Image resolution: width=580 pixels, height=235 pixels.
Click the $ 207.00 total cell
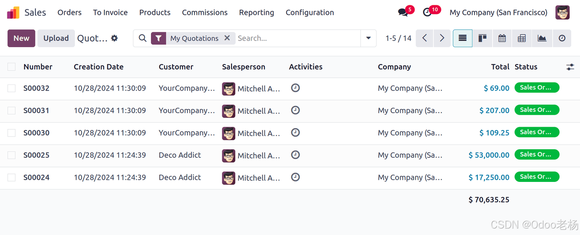pyautogui.click(x=494, y=110)
